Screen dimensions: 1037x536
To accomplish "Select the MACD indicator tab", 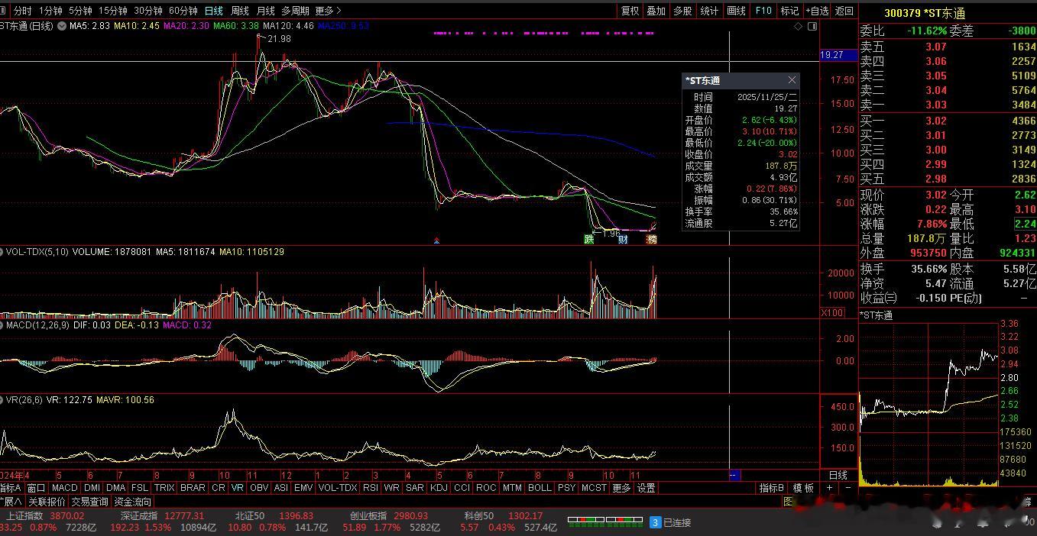I will [65, 488].
